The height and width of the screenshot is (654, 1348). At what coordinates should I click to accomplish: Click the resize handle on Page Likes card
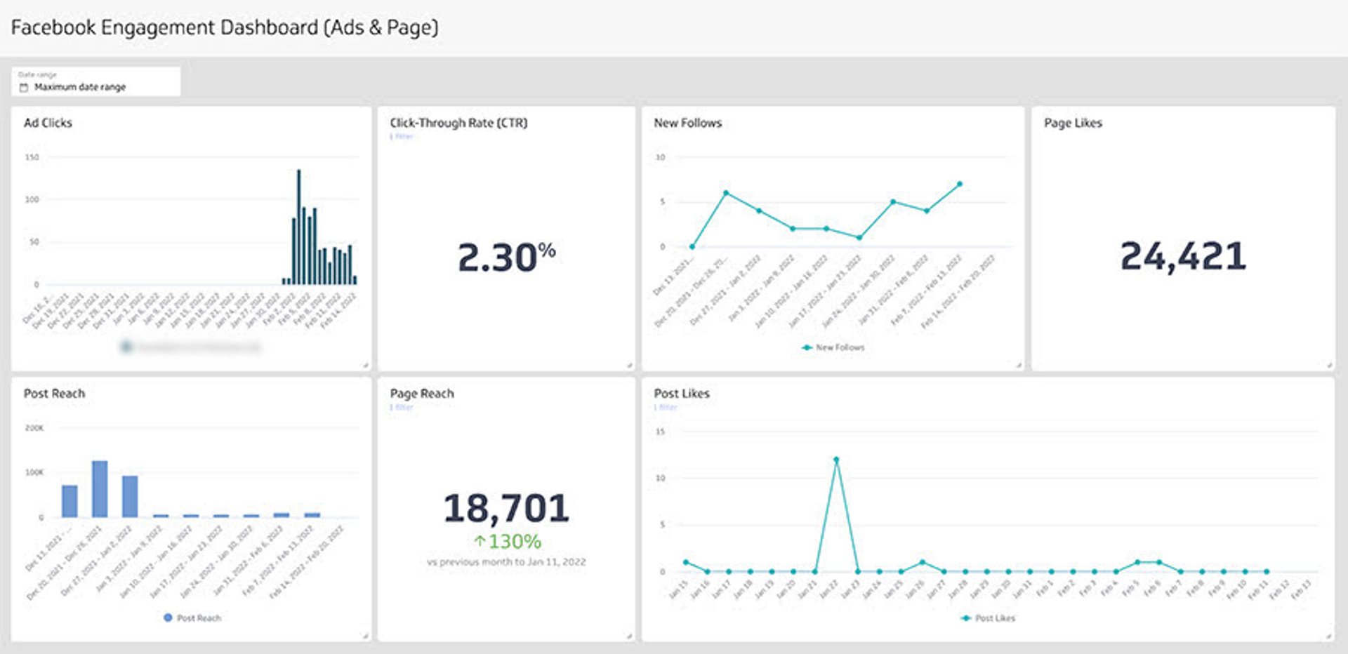(1329, 365)
